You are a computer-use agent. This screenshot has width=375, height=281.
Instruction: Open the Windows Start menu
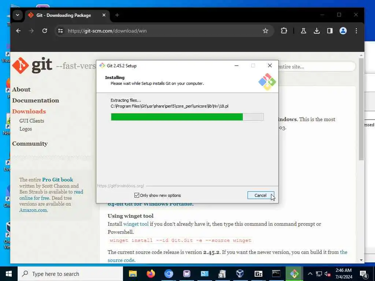pyautogui.click(x=9, y=274)
